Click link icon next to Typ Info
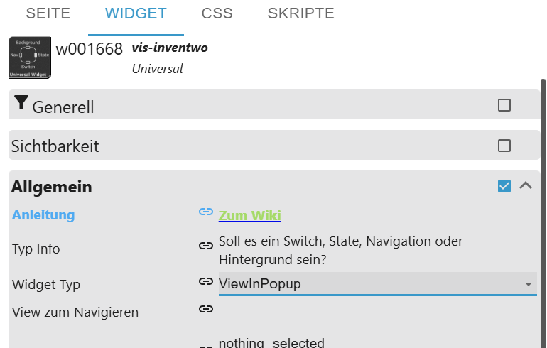 pos(206,246)
